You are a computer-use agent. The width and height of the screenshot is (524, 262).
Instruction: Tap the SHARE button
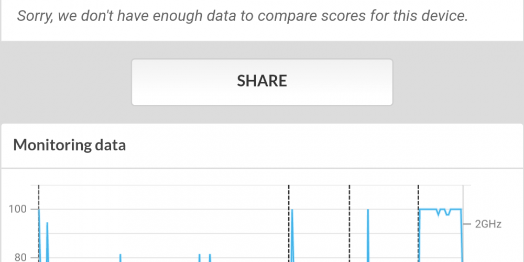click(x=261, y=82)
